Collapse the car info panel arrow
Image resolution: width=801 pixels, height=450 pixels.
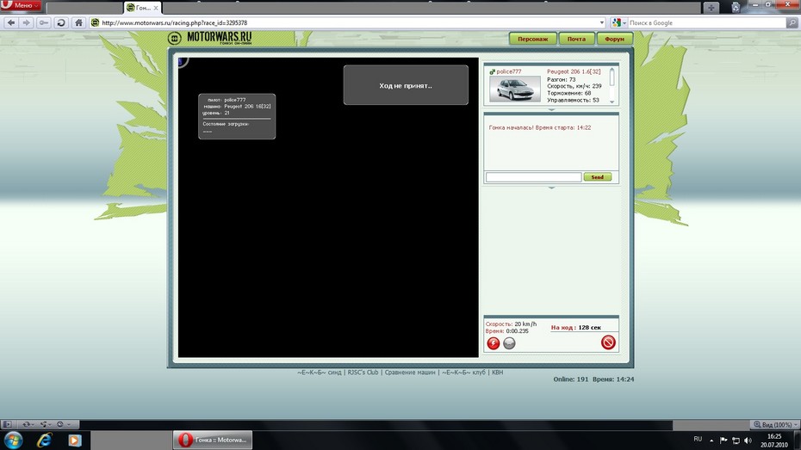(551, 109)
